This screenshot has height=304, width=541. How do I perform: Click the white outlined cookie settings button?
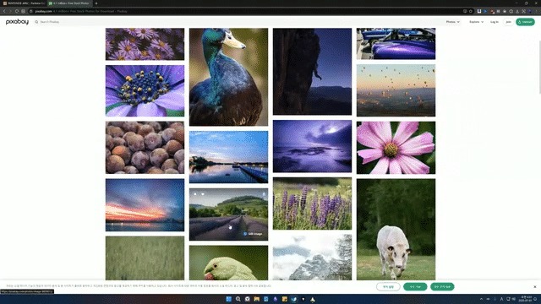pos(388,287)
